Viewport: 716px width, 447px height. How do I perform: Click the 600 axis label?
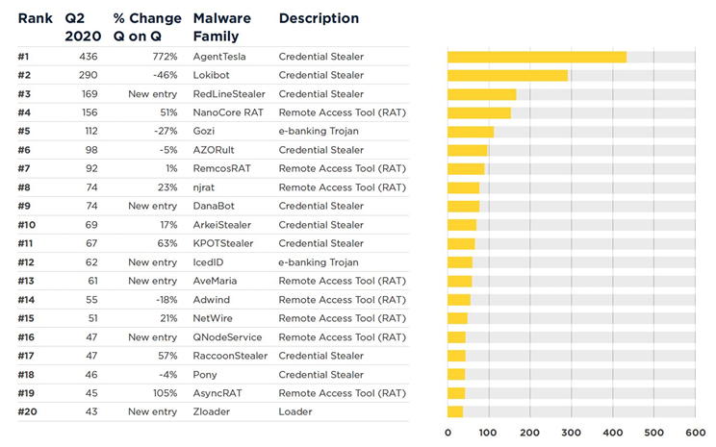[695, 433]
